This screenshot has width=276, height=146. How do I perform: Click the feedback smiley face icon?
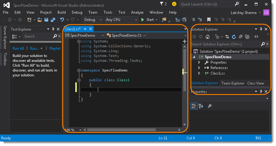tap(174, 4)
